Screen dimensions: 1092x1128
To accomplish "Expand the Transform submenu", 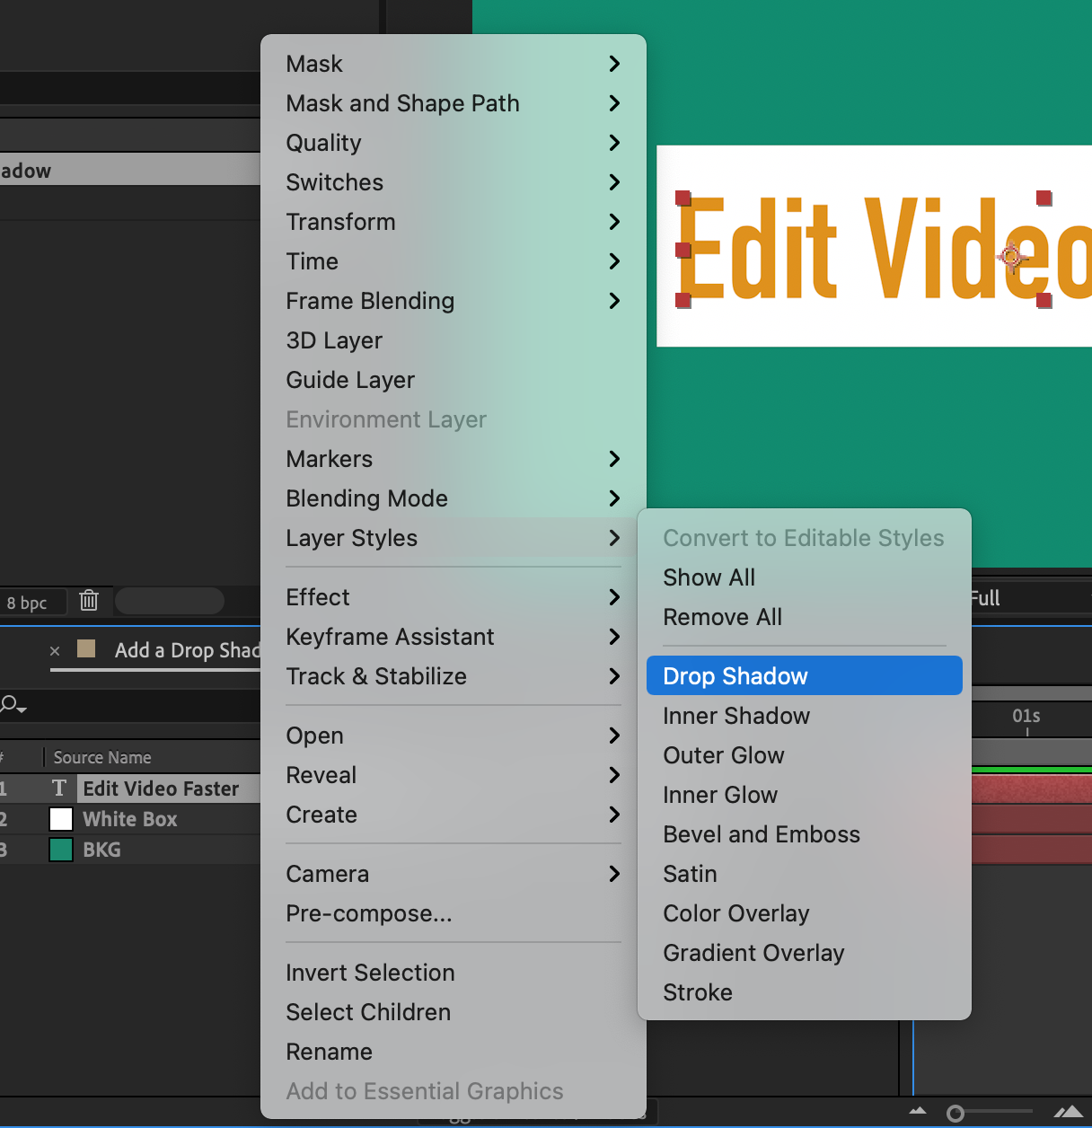I will click(454, 222).
